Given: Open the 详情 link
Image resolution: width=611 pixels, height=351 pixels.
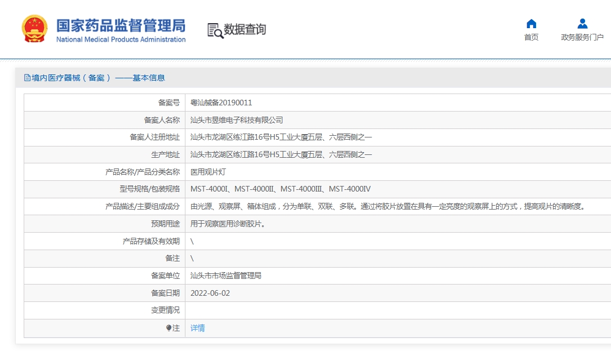Looking at the screenshot, I should (198, 328).
